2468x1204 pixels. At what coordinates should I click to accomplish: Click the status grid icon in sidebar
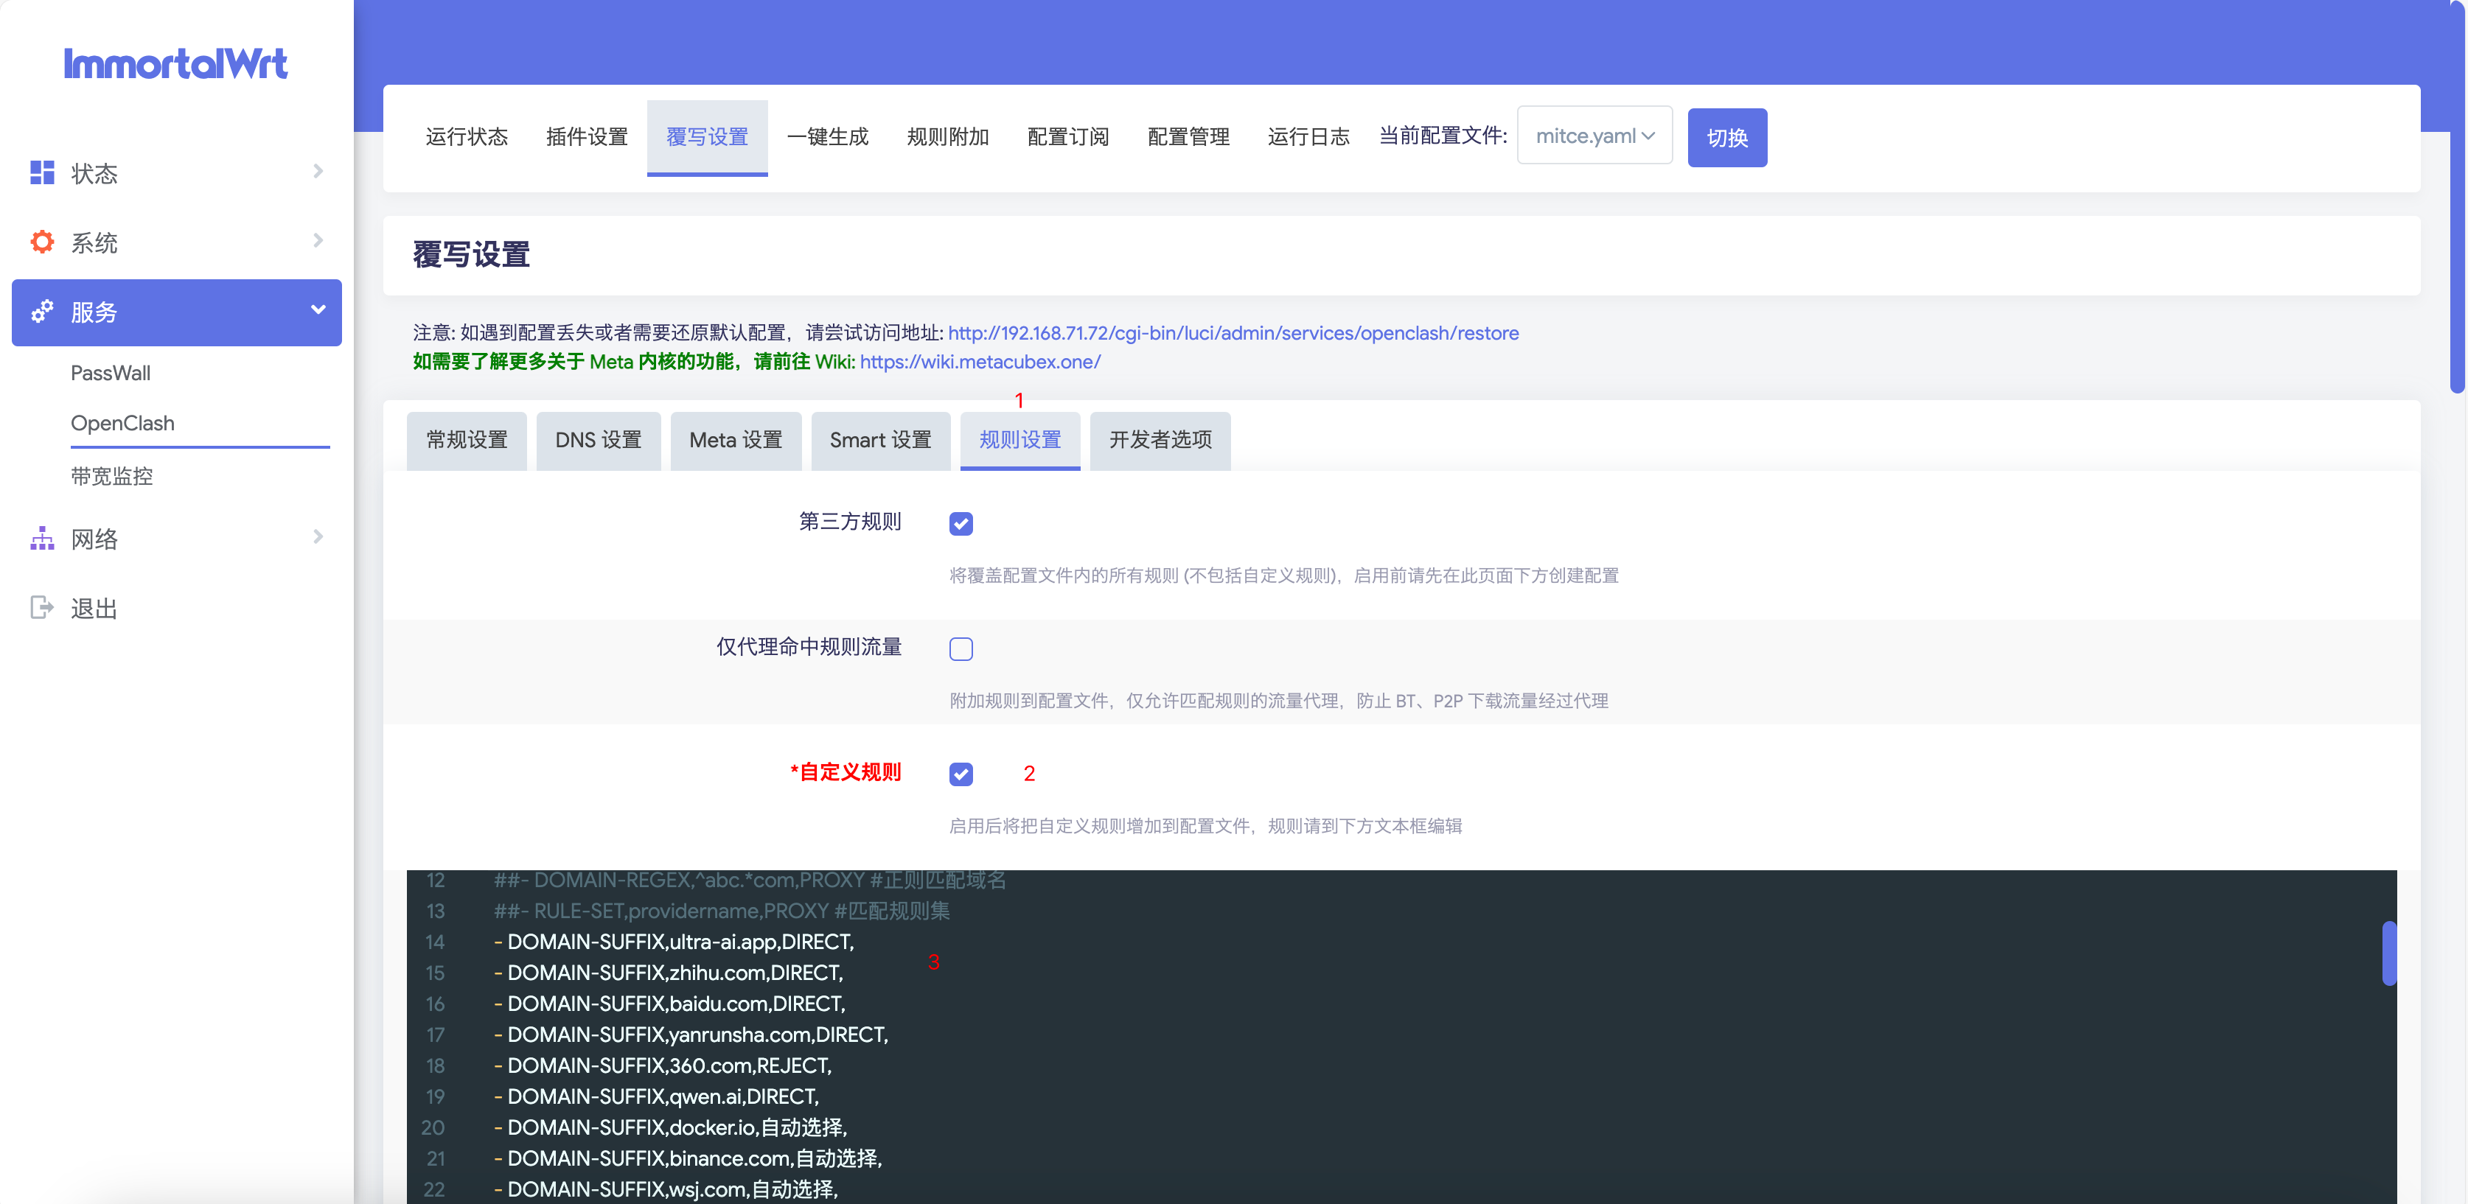(x=42, y=172)
